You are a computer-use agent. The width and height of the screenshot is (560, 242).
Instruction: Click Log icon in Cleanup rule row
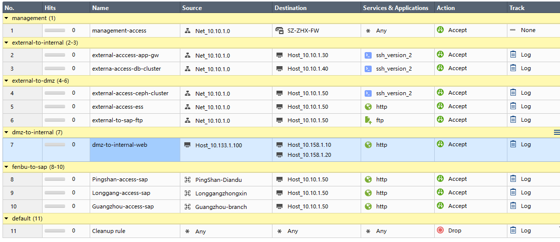coord(513,230)
